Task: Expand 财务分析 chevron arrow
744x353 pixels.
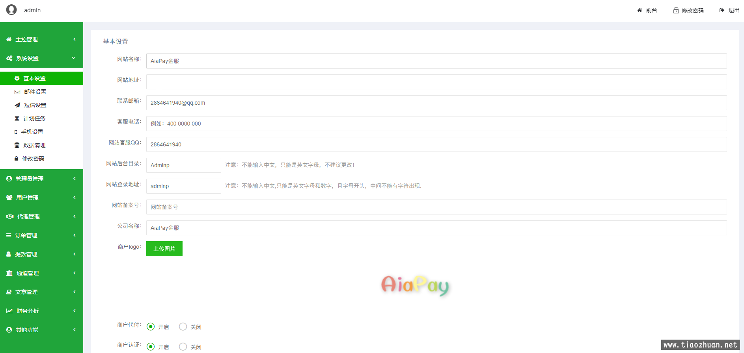Action: [x=74, y=311]
